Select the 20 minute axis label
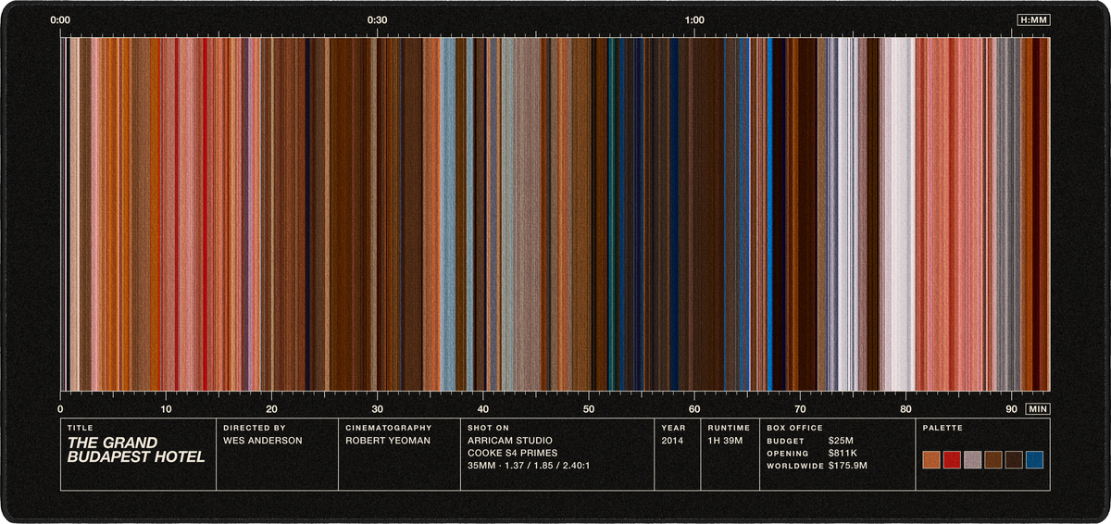Screen dimensions: 1111x524 click(x=271, y=408)
